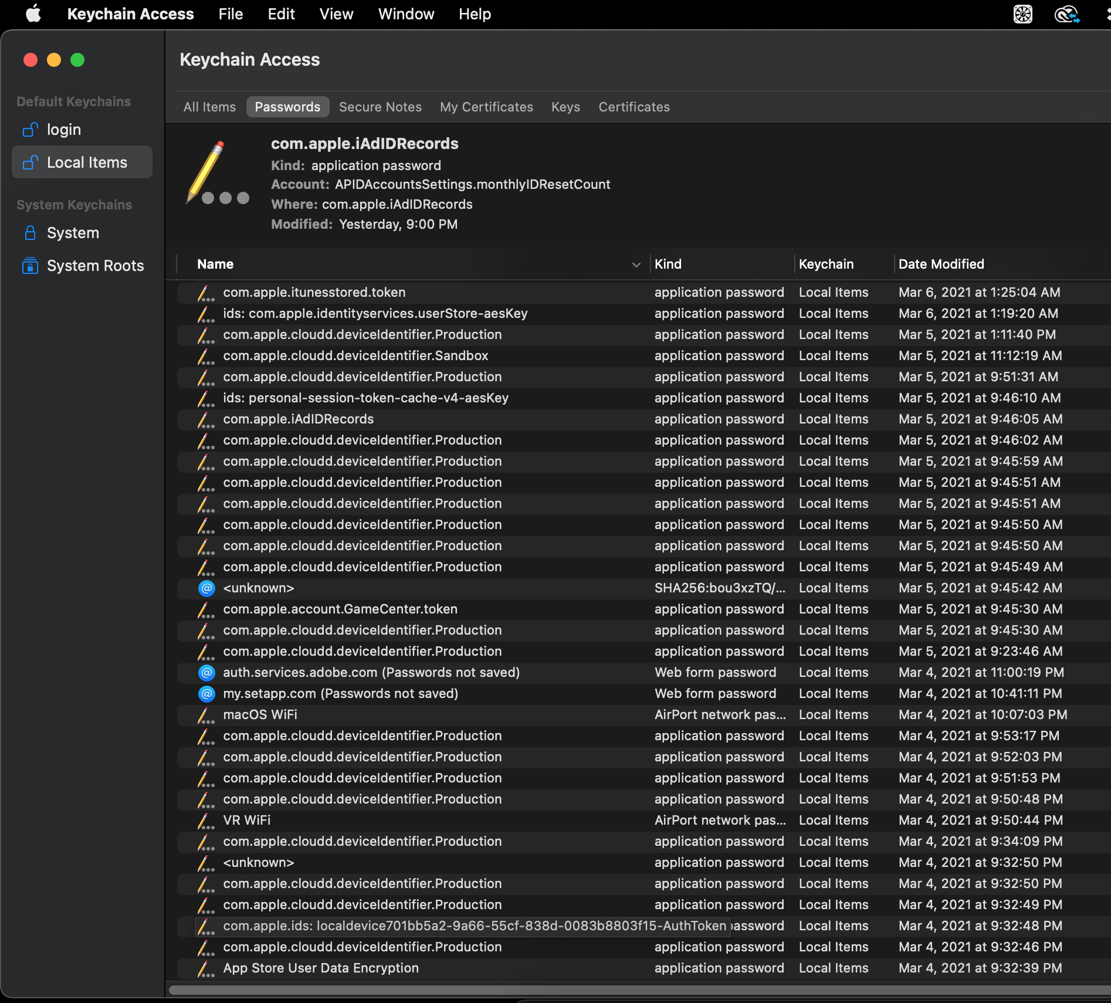
Task: Select the VR WiFi password entry
Action: click(x=247, y=820)
